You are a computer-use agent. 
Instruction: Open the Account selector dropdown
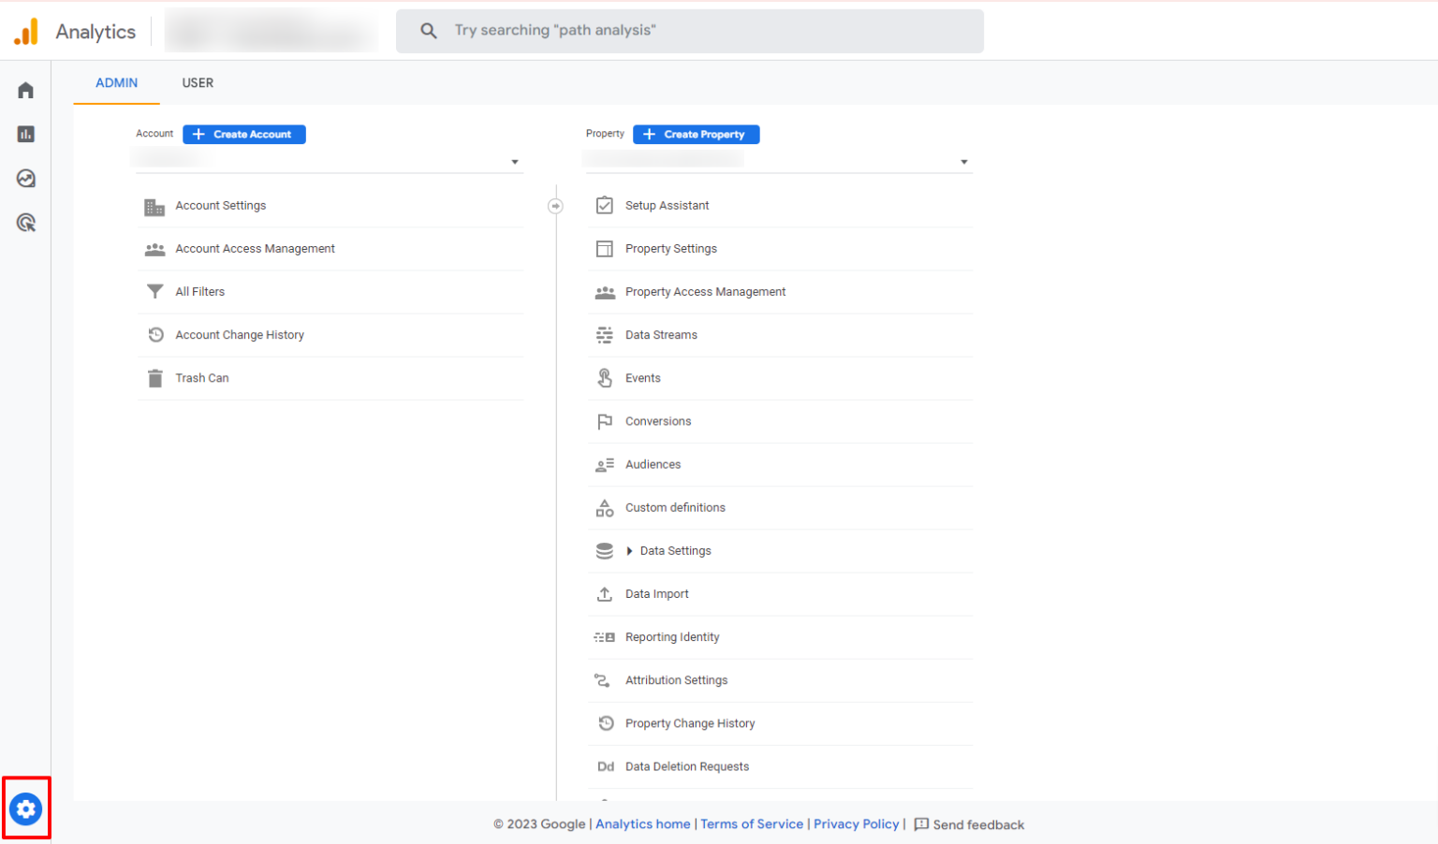tap(514, 161)
